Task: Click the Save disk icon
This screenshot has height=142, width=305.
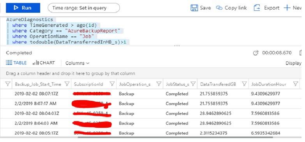Action: click(194, 8)
